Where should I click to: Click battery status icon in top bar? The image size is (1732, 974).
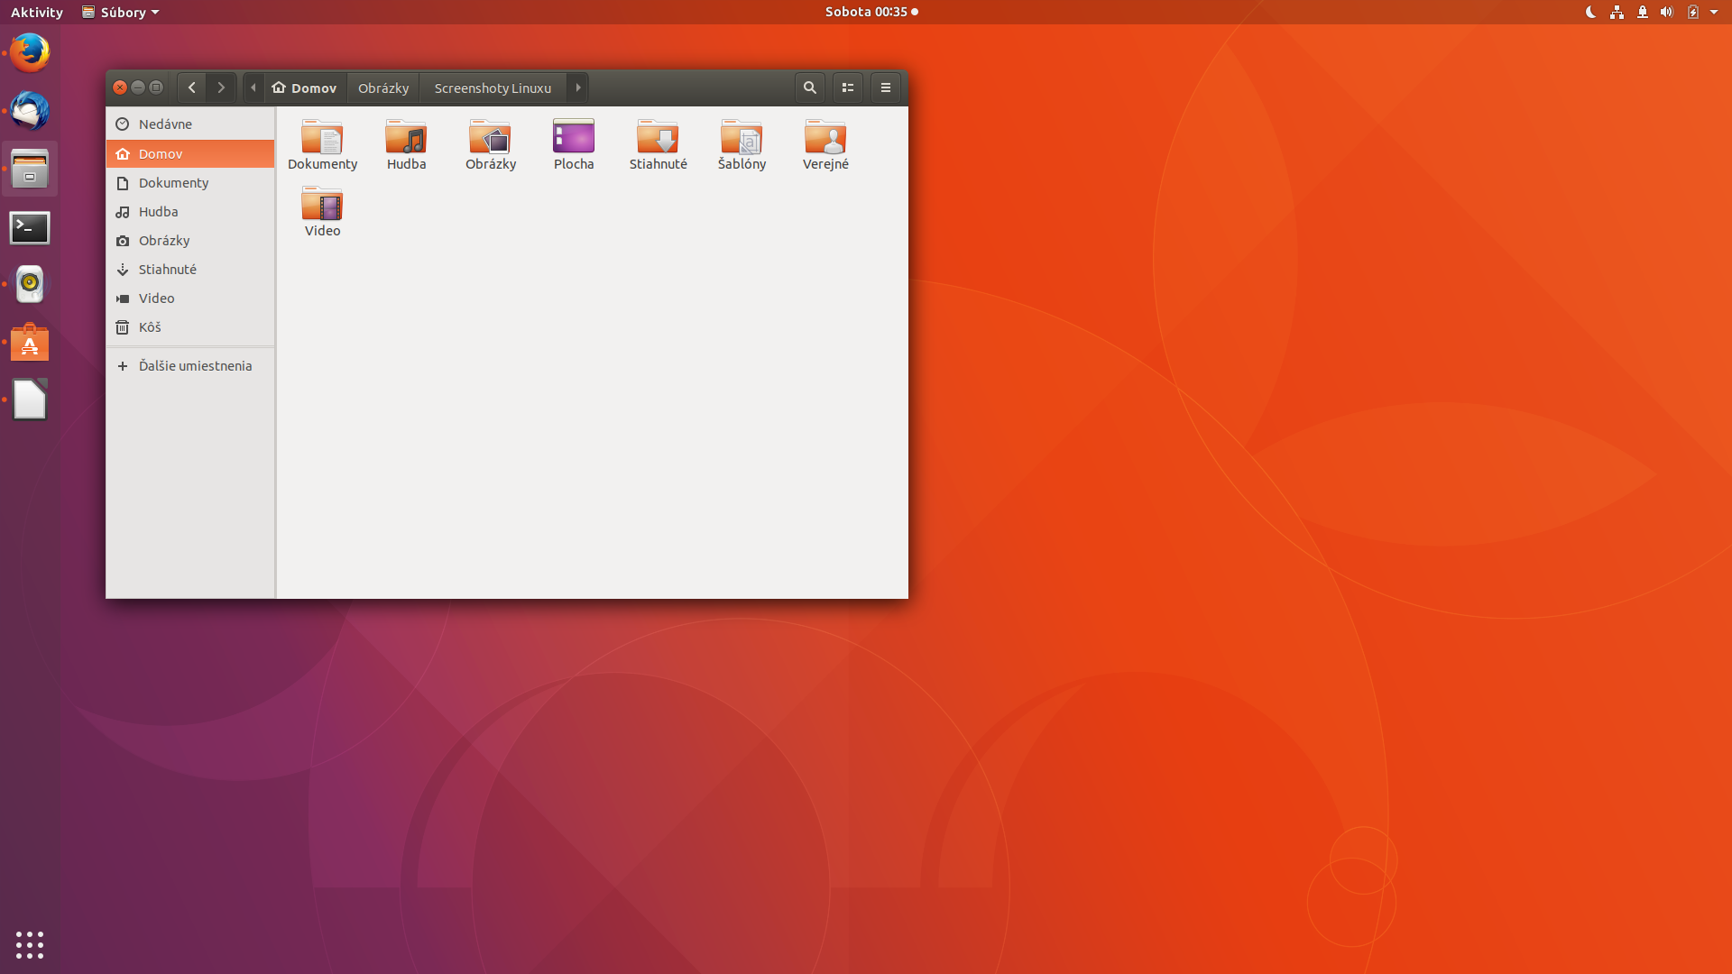point(1693,12)
